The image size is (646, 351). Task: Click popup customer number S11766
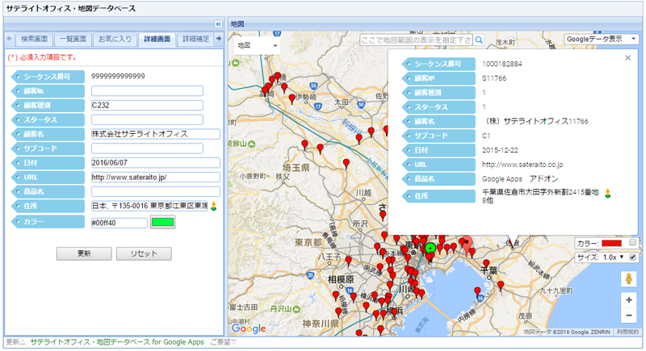[x=494, y=78]
